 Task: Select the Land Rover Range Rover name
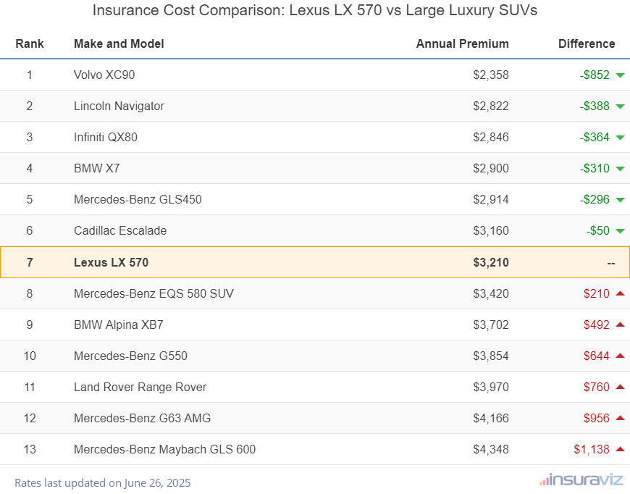(140, 387)
